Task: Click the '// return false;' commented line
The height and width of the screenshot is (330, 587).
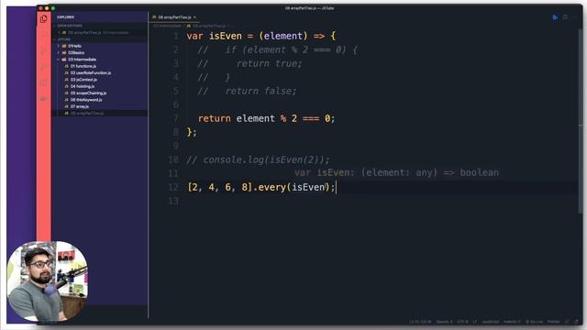Action: tap(247, 91)
